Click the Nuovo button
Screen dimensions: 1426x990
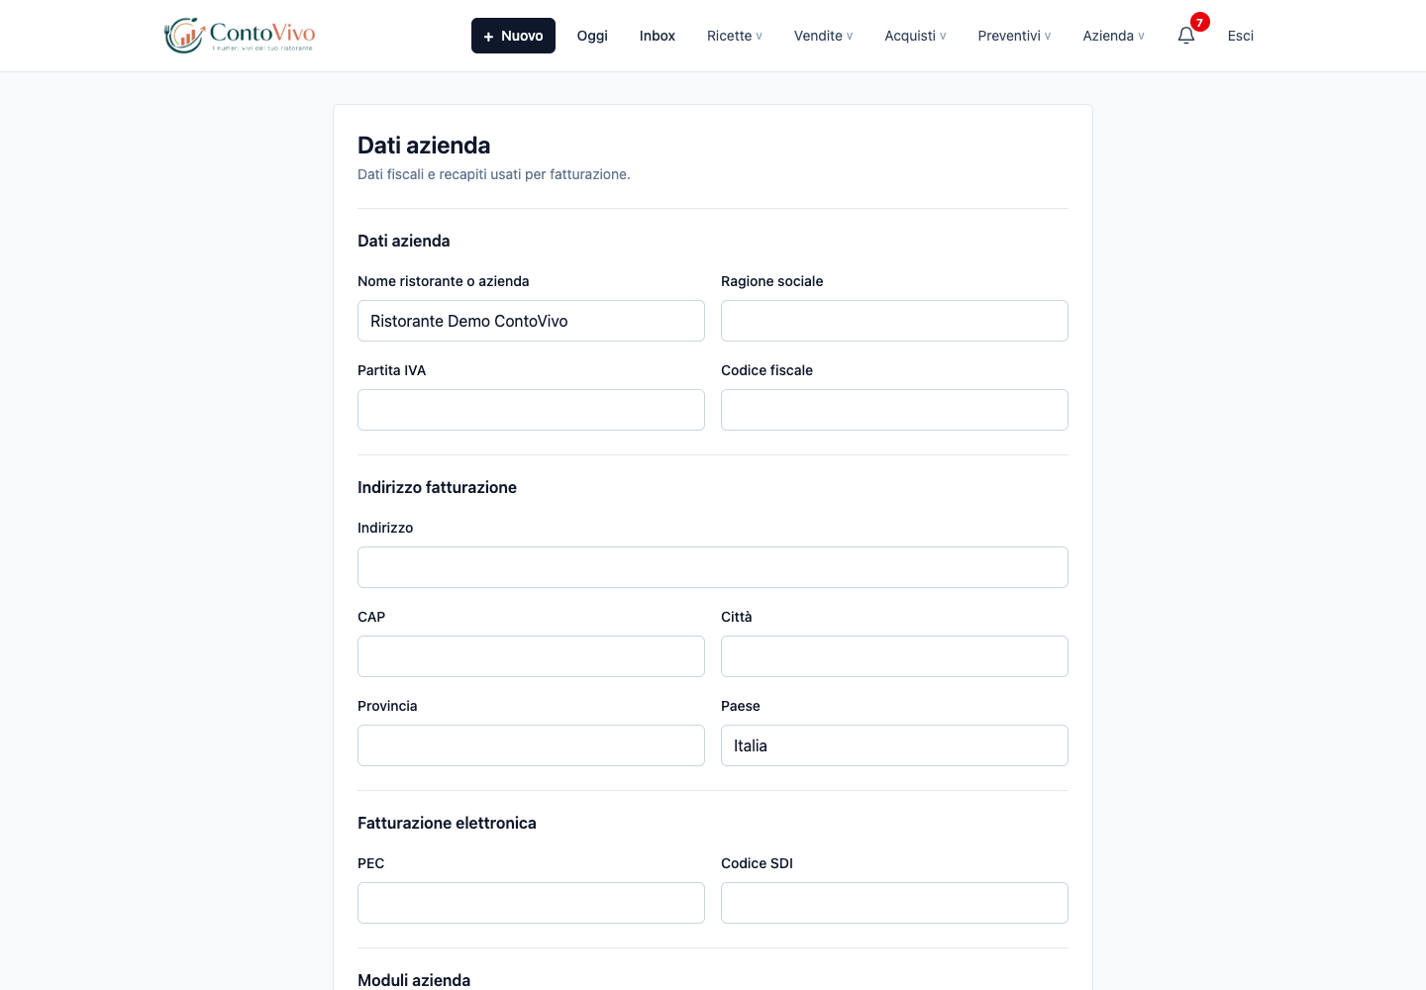[x=513, y=36]
